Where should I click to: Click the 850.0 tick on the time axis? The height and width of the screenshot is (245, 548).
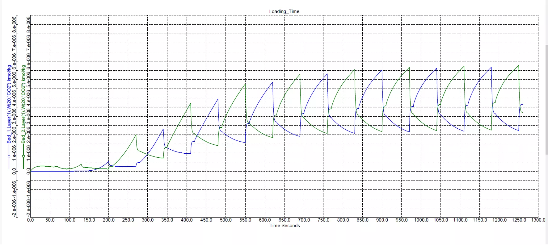point(362,220)
